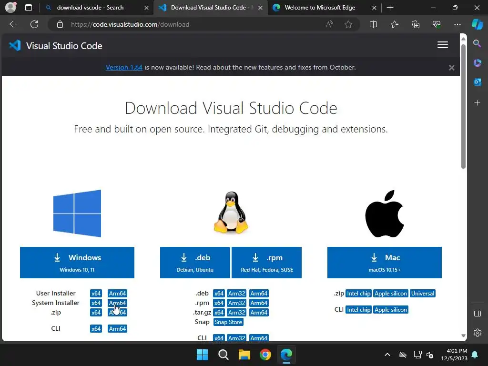Viewport: 488px width, 366px height.
Task: Add page to favorites star icon
Action: pos(348,24)
